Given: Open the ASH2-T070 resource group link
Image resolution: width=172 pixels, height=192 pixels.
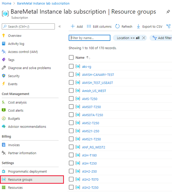Looking at the screenshot, I should (x=90, y=179).
